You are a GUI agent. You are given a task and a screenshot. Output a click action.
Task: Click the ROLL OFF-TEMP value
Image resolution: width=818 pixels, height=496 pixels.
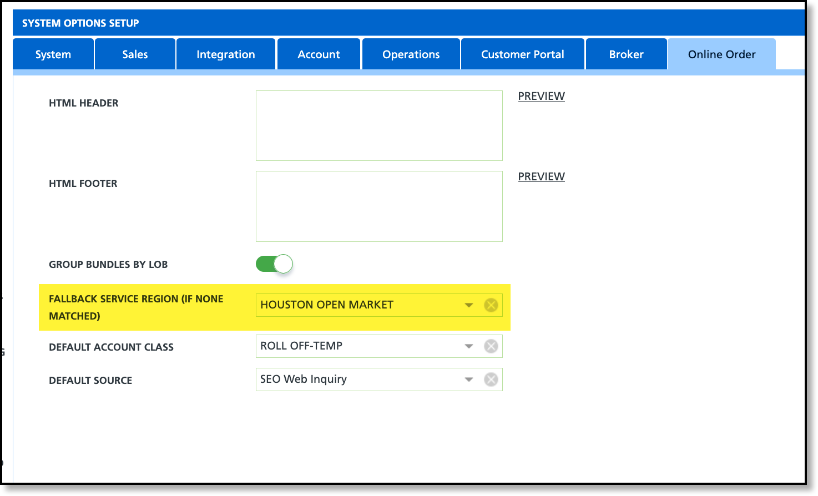pyautogui.click(x=301, y=346)
